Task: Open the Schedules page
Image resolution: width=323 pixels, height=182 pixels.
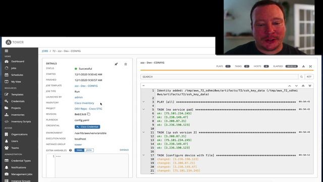Action: 17,75
